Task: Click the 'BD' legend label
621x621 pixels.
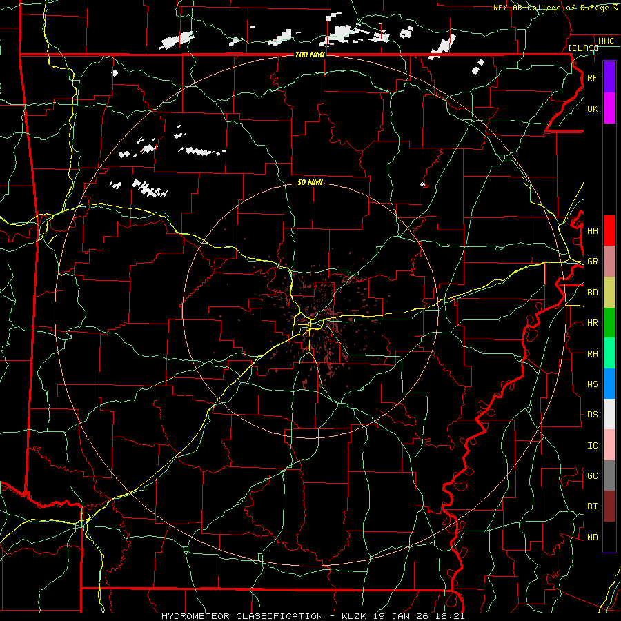Action: pos(592,293)
